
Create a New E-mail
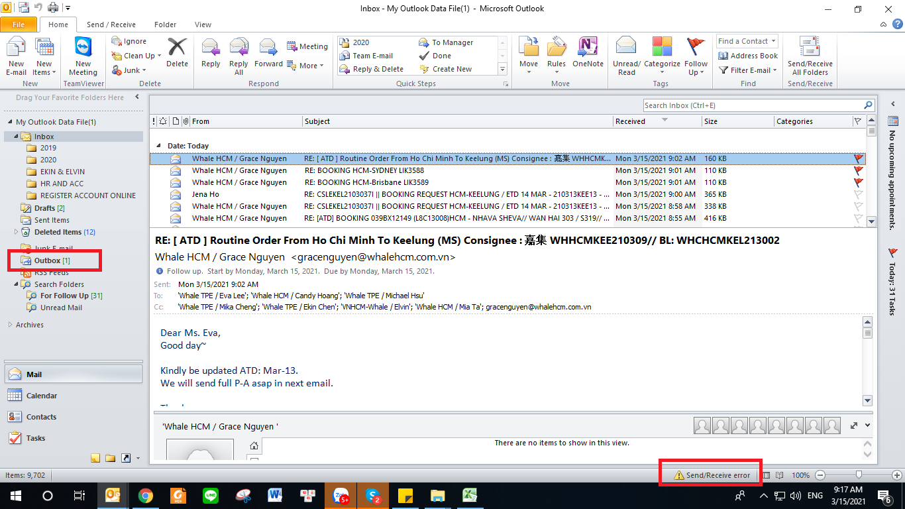tap(16, 57)
